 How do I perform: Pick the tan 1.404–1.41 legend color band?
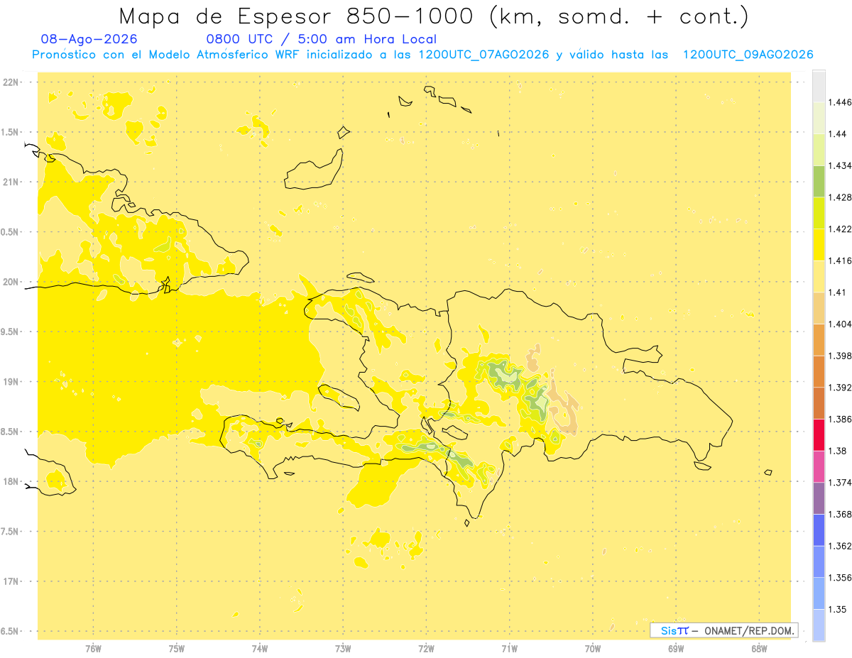pos(819,308)
